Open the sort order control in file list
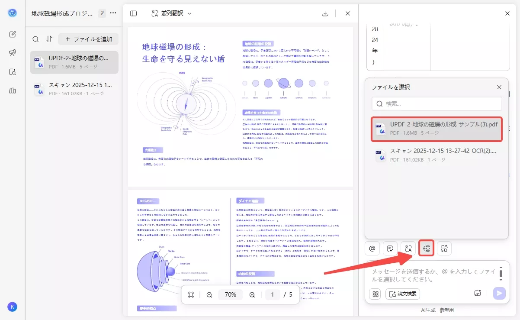Screen dimensions: 520x320 [49, 39]
